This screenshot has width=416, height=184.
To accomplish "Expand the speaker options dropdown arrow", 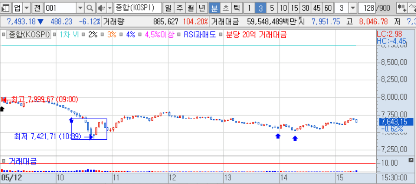I will [110, 8].
